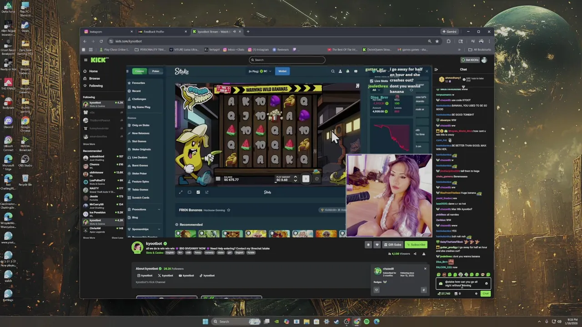Collapse the chat panel with arrow icon
Screen dimensions: 582x327
[436, 69]
